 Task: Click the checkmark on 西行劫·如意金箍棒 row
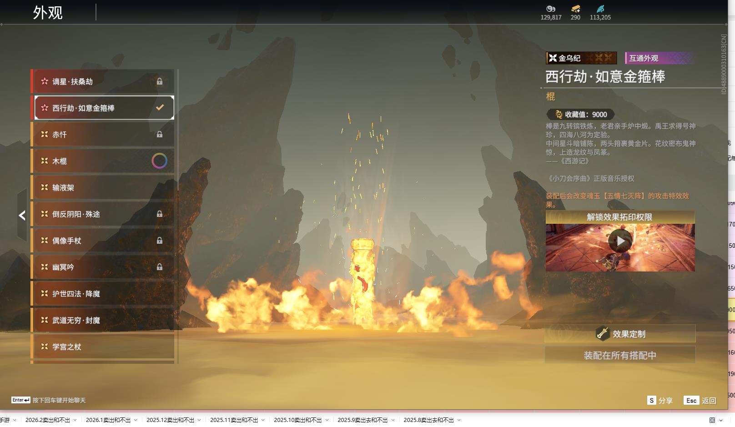point(160,108)
